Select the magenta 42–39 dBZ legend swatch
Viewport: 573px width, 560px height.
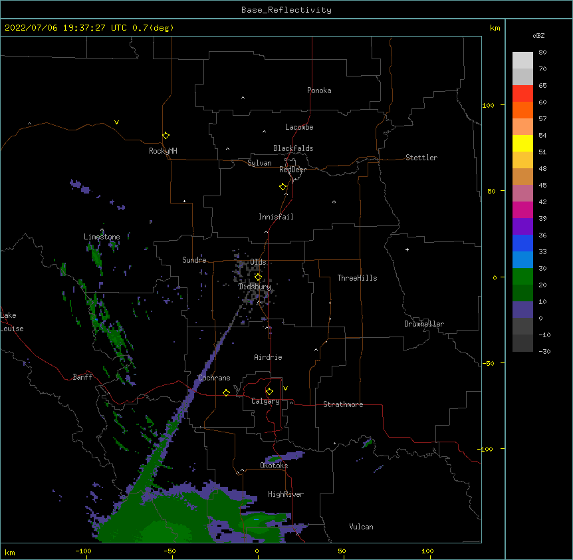tap(522, 210)
